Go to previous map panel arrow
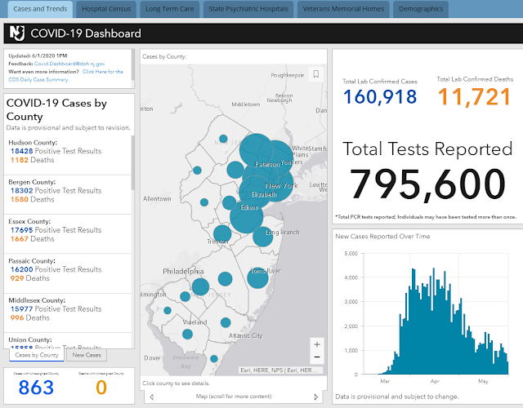523x408 pixels. [x=152, y=397]
